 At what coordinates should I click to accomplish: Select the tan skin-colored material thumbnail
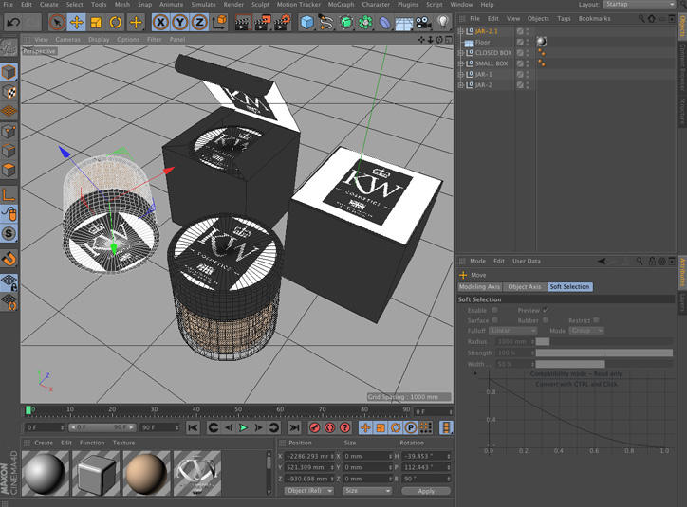[x=146, y=474]
